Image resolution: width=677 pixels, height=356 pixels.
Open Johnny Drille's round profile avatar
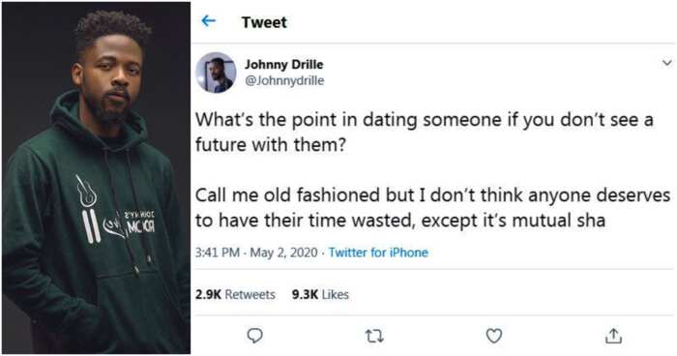(x=216, y=73)
